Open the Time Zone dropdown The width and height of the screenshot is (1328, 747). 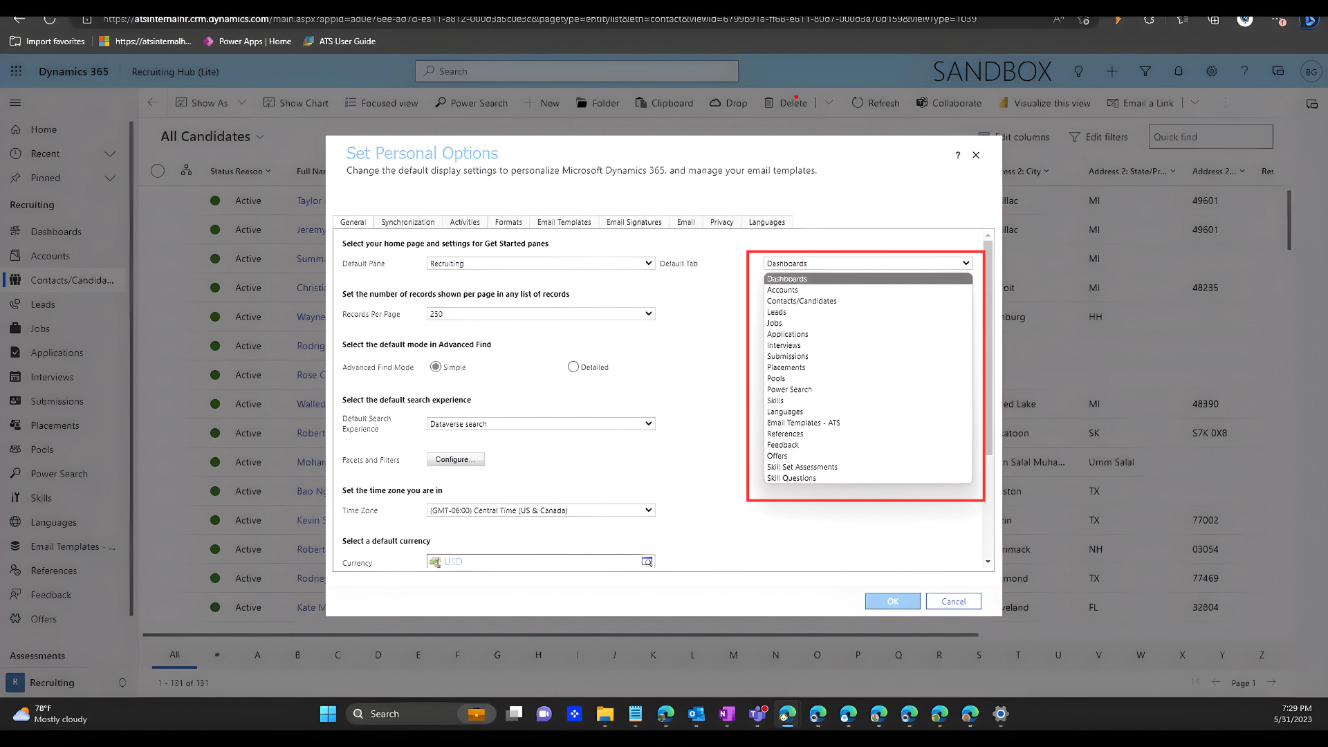tap(541, 510)
